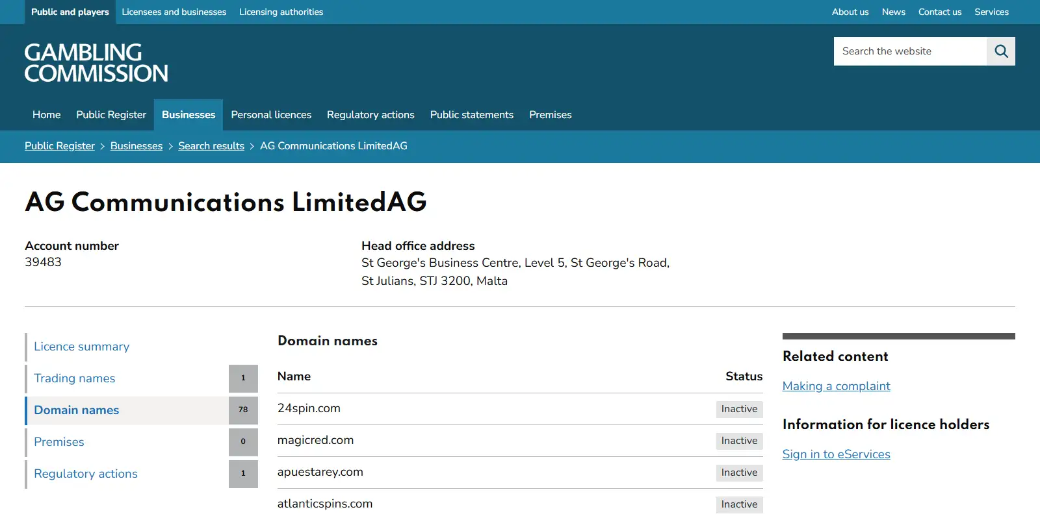1040x516 pixels.
Task: Open Premises in main navigation
Action: coord(551,115)
